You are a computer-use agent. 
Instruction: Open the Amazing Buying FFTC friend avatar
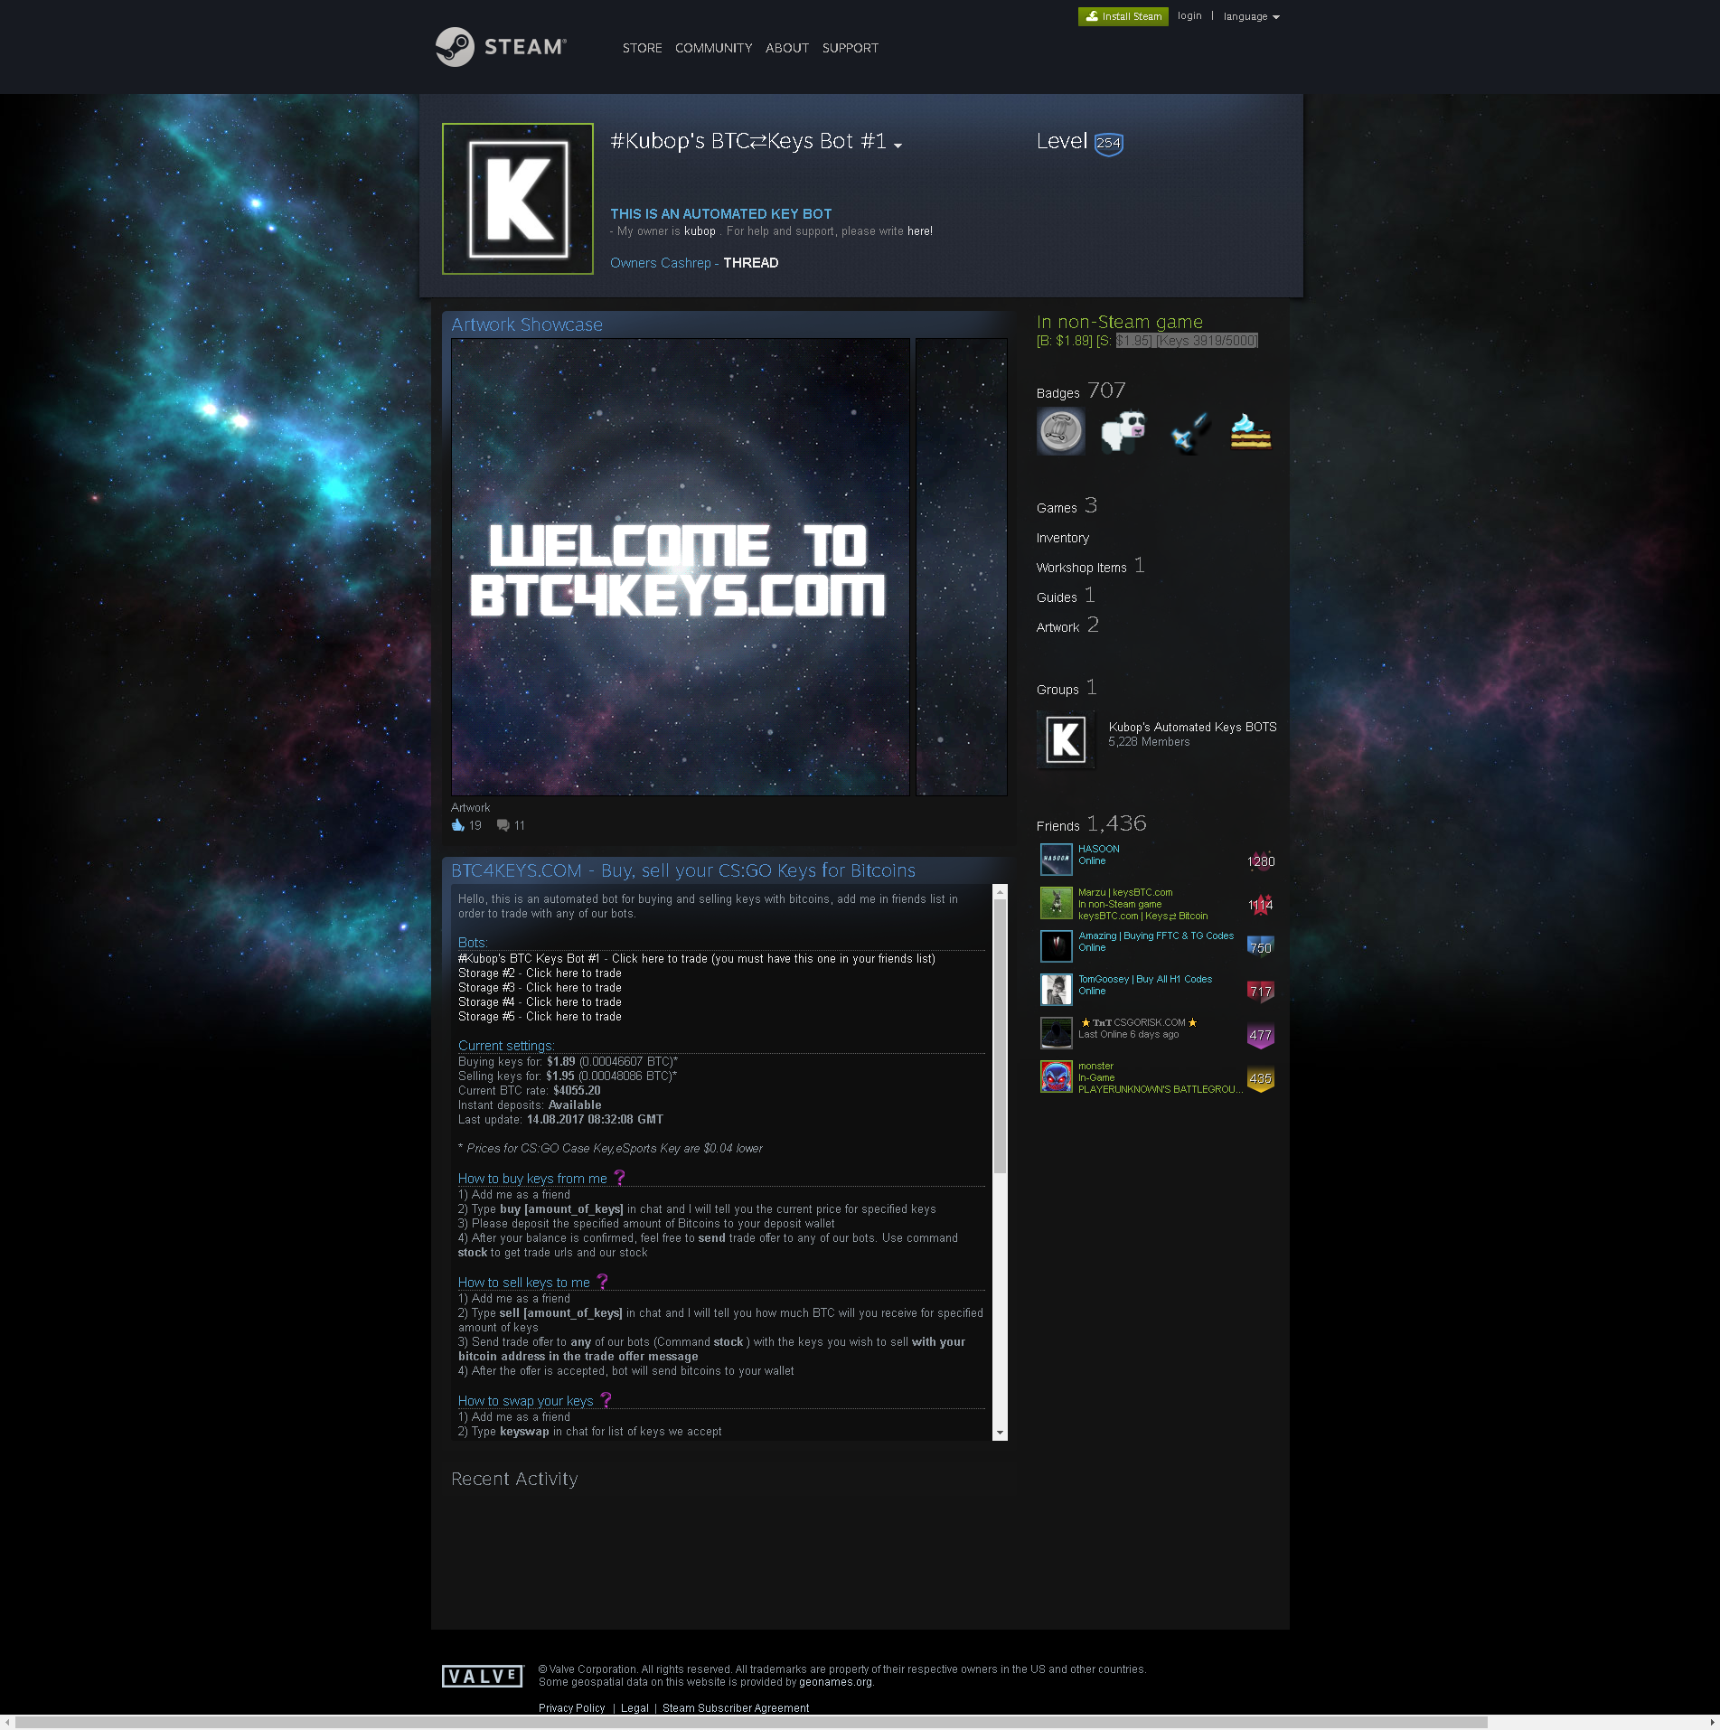pyautogui.click(x=1056, y=946)
